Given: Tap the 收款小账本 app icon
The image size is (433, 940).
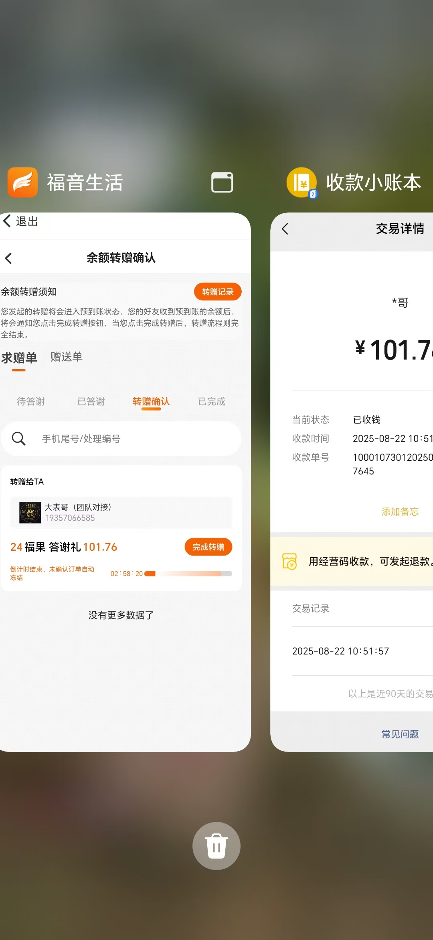Looking at the screenshot, I should click(x=301, y=182).
